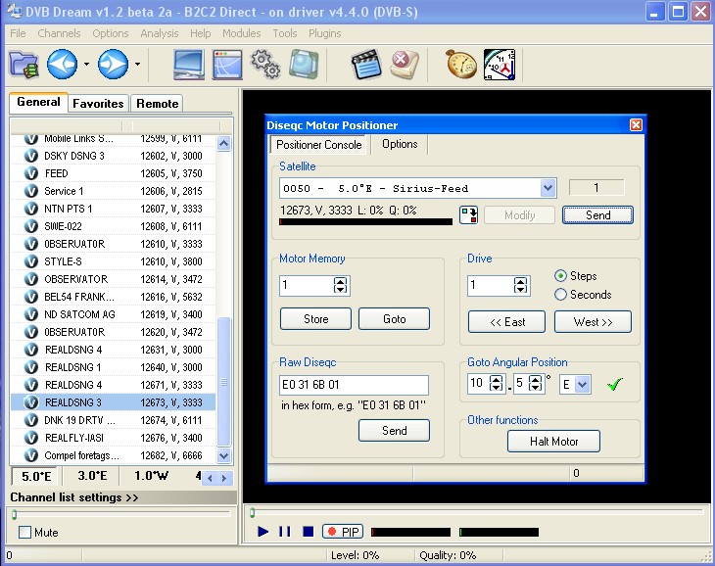This screenshot has width=715, height=566.
Task: Send the Raw Diseqc command
Action: click(394, 431)
